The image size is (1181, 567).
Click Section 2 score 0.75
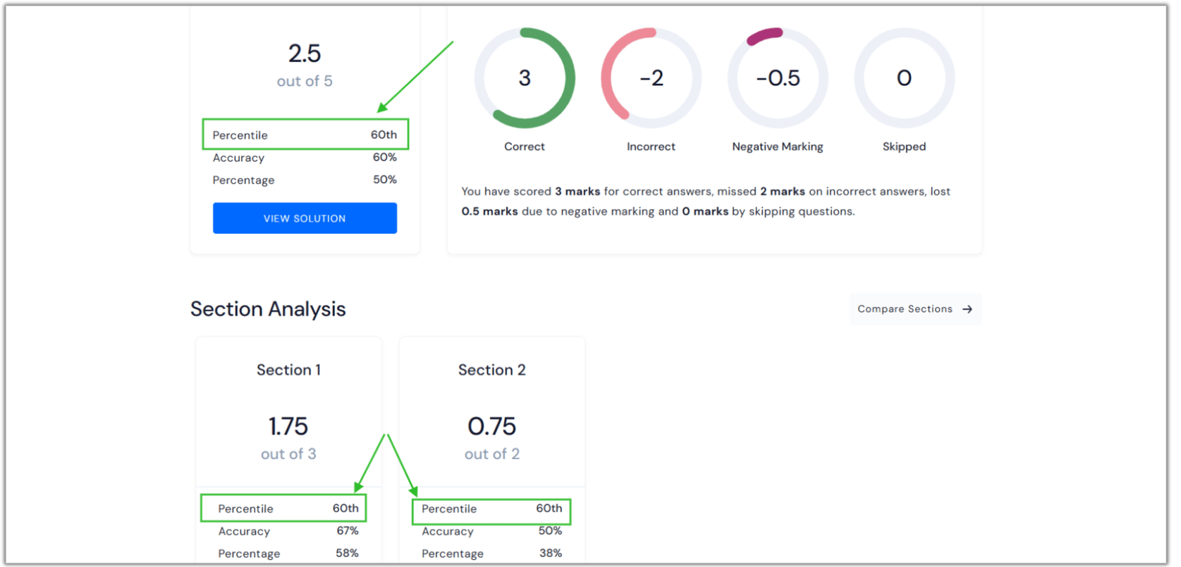pyautogui.click(x=492, y=426)
